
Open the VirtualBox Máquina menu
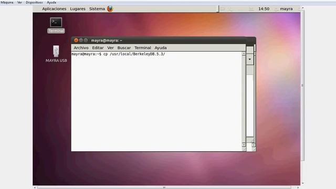(x=7, y=2)
